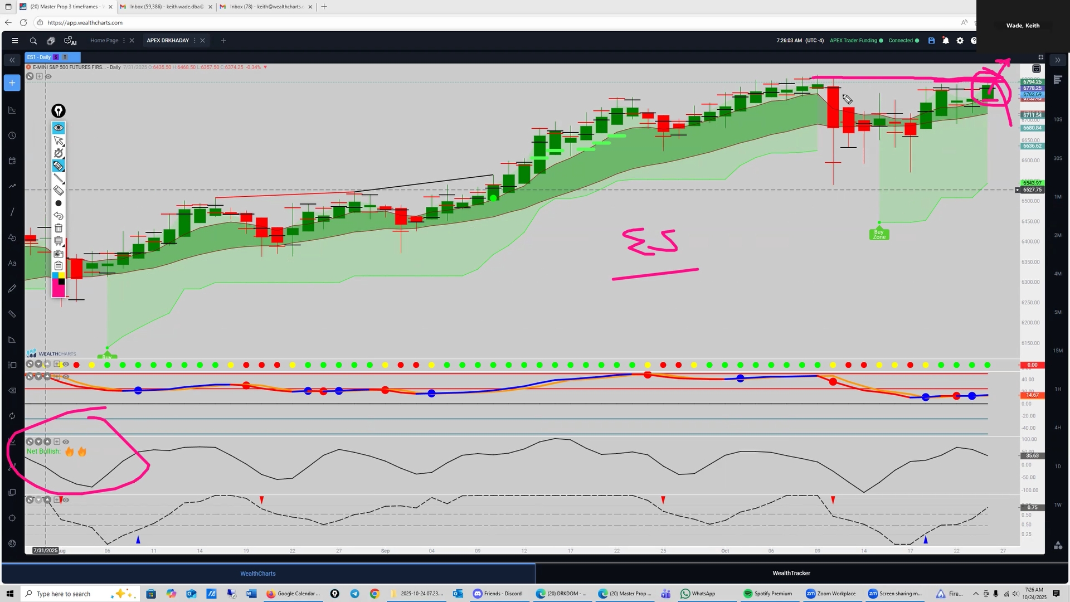This screenshot has height=602, width=1070.
Task: Open the notifications bell
Action: click(x=946, y=40)
